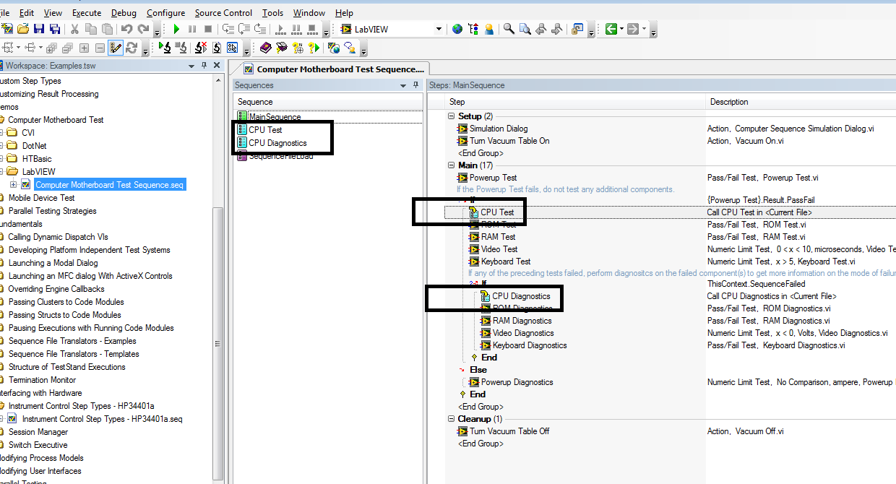Expand the CVI folder in workspace

[x=1, y=133]
